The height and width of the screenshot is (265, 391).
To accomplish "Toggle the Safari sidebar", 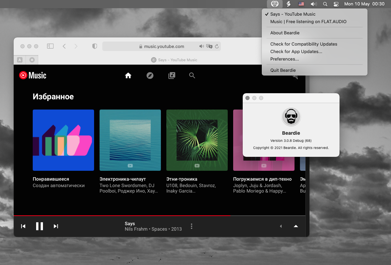I will [x=50, y=46].
